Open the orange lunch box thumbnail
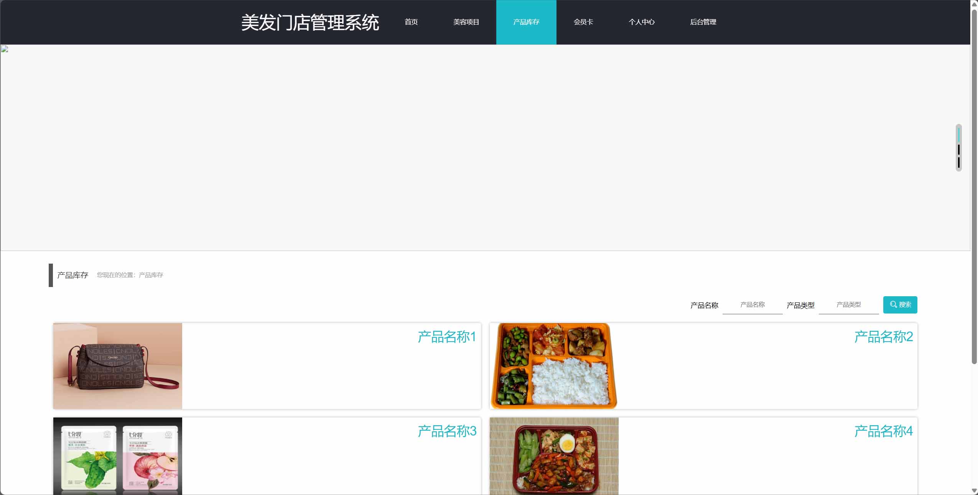 [x=554, y=366]
